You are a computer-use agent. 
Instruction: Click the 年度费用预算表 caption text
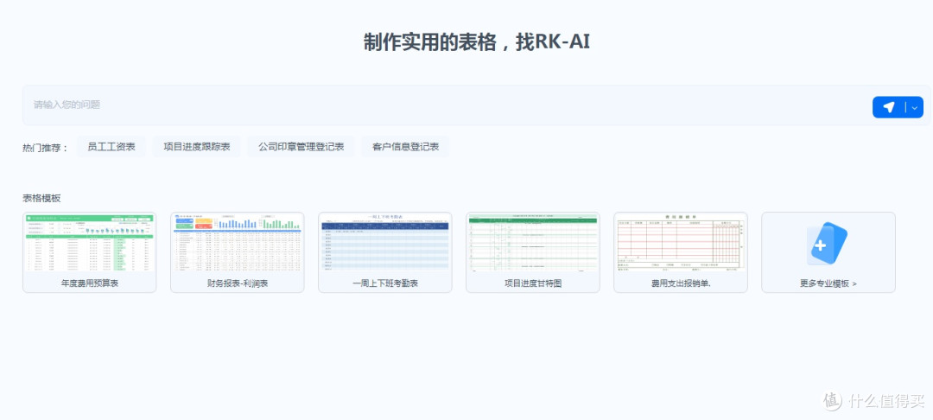click(x=89, y=283)
